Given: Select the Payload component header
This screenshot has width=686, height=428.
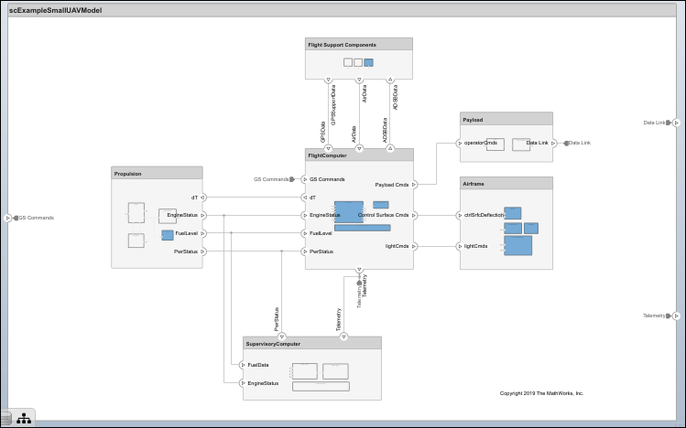Looking at the screenshot, I should click(x=506, y=119).
